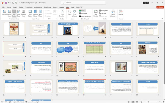Open the File menu
Image resolution: width=165 pixels, height=103 pixels.
pyautogui.click(x=4, y=7)
